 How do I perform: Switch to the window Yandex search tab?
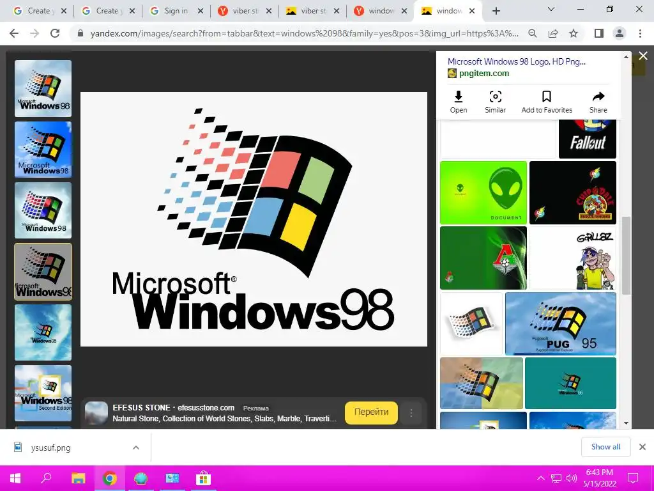point(381,11)
